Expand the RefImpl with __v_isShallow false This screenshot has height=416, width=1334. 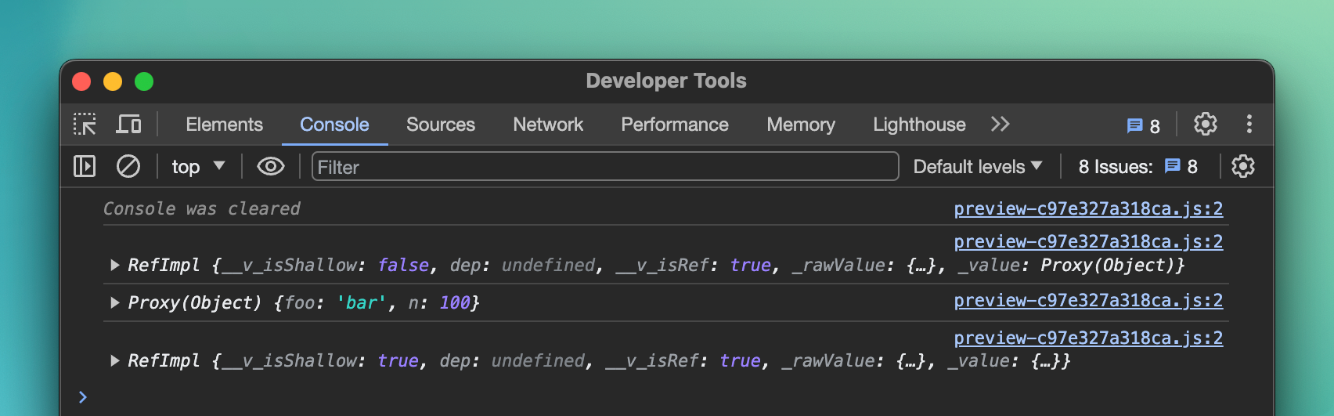(x=115, y=266)
